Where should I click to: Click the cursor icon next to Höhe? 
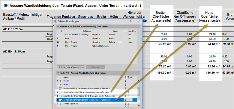pyautogui.click(x=60, y=85)
